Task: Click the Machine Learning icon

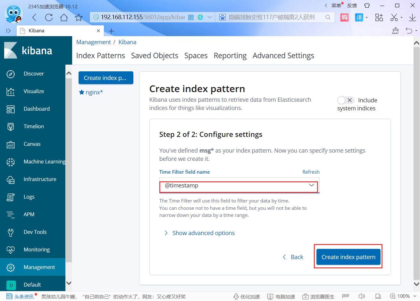Action: pos(11,162)
